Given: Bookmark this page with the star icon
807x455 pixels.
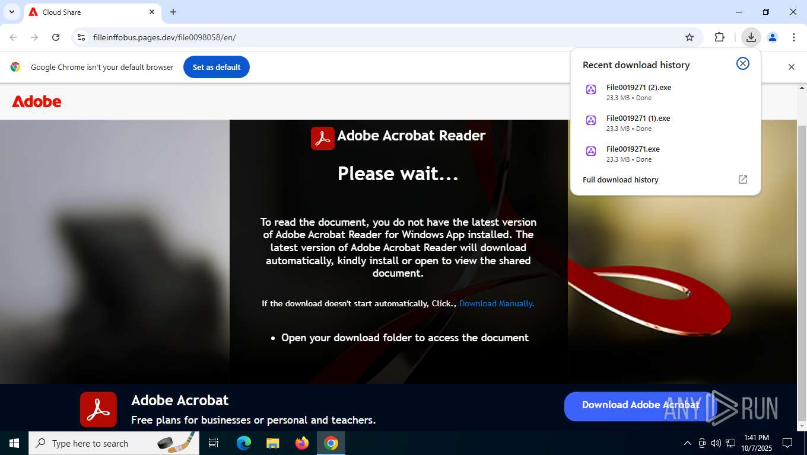Looking at the screenshot, I should click(x=690, y=37).
